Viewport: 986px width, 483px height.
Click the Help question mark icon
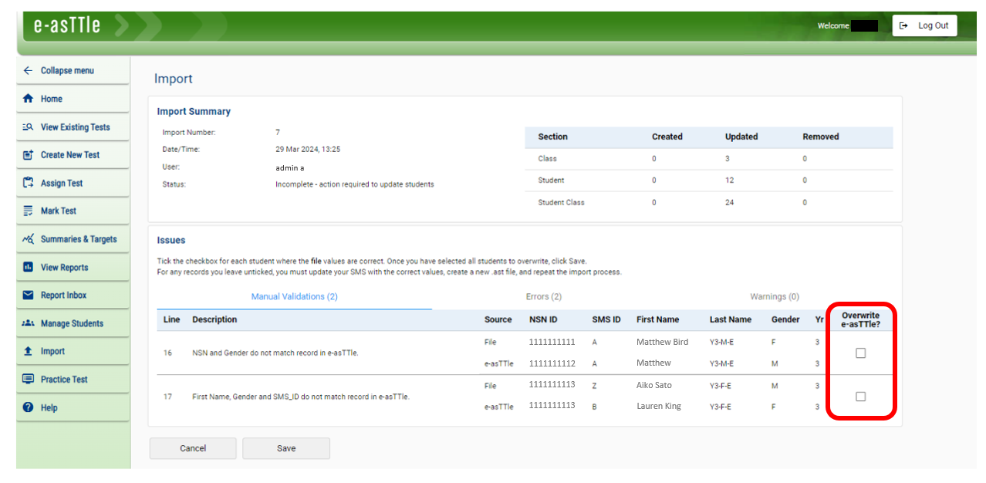[29, 407]
